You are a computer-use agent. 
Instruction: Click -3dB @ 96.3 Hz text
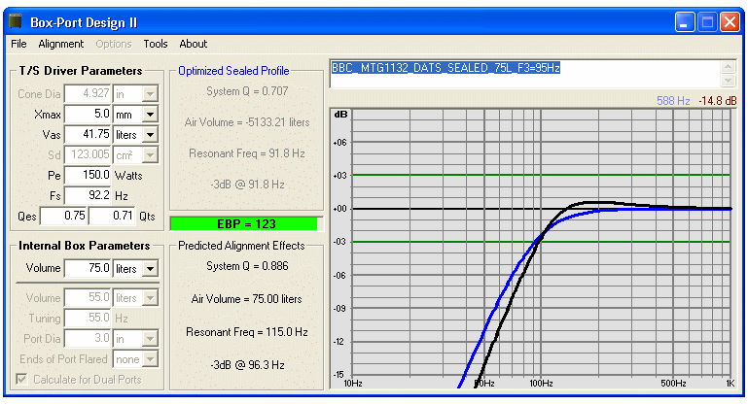point(247,365)
